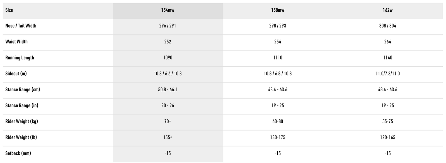Click the 120-165 rider weight value
Viewport: 446px width, 163px height.
(387, 137)
